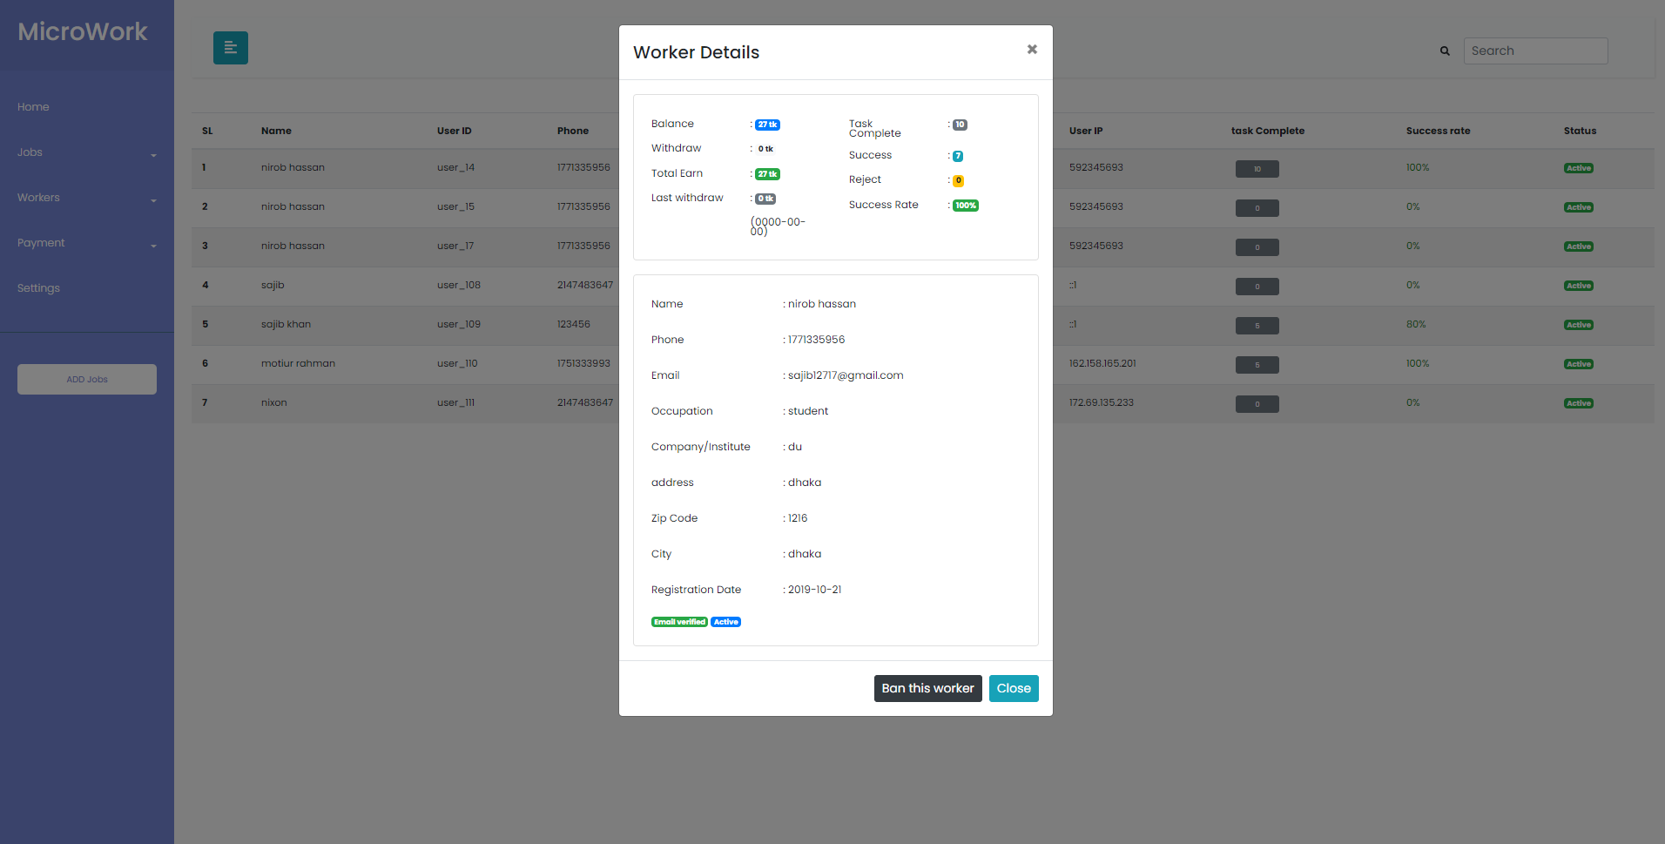Image resolution: width=1665 pixels, height=844 pixels.
Task: Expand the Workers sidebar menu
Action: pos(87,198)
